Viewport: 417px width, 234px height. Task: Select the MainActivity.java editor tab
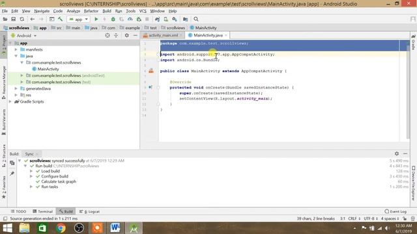coord(208,35)
